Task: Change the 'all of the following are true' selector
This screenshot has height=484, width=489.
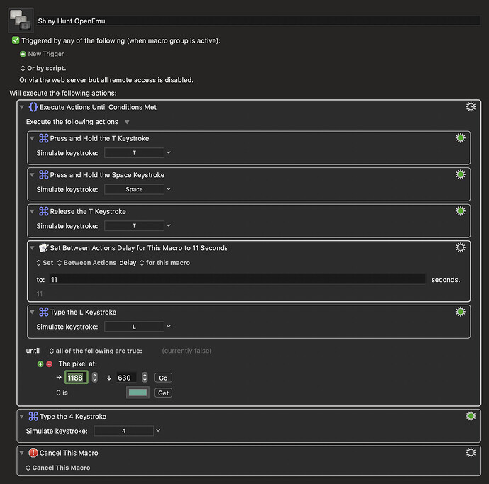Action: [x=96, y=351]
